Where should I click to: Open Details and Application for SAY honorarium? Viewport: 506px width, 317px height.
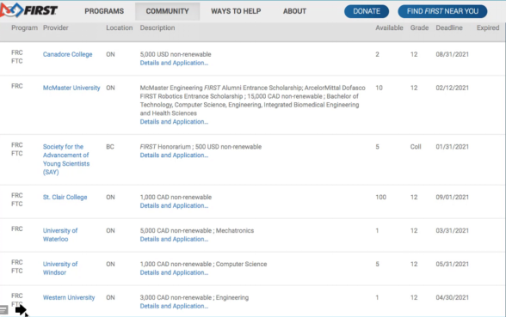click(174, 155)
